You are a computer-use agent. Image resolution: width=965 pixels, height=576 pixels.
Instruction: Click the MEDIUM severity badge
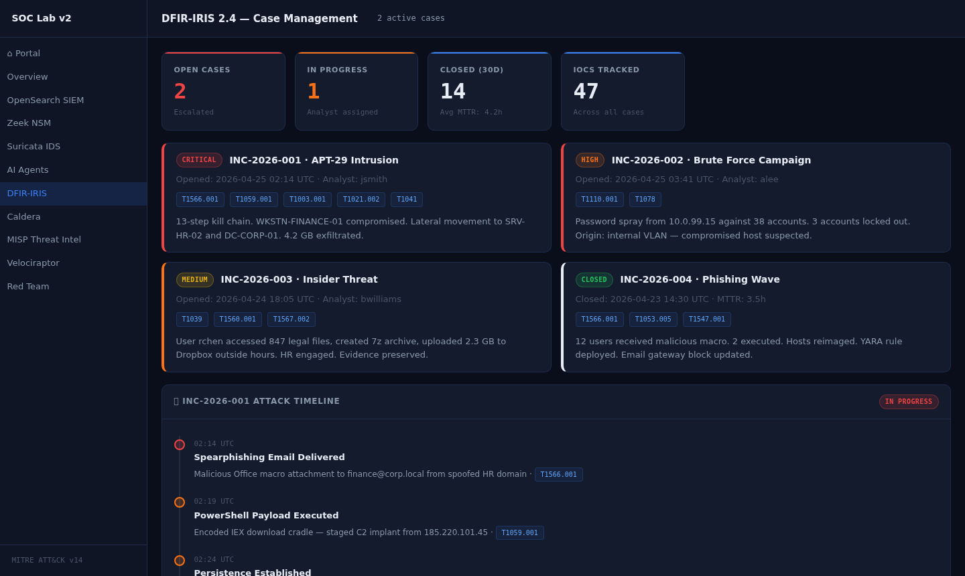[x=195, y=280]
